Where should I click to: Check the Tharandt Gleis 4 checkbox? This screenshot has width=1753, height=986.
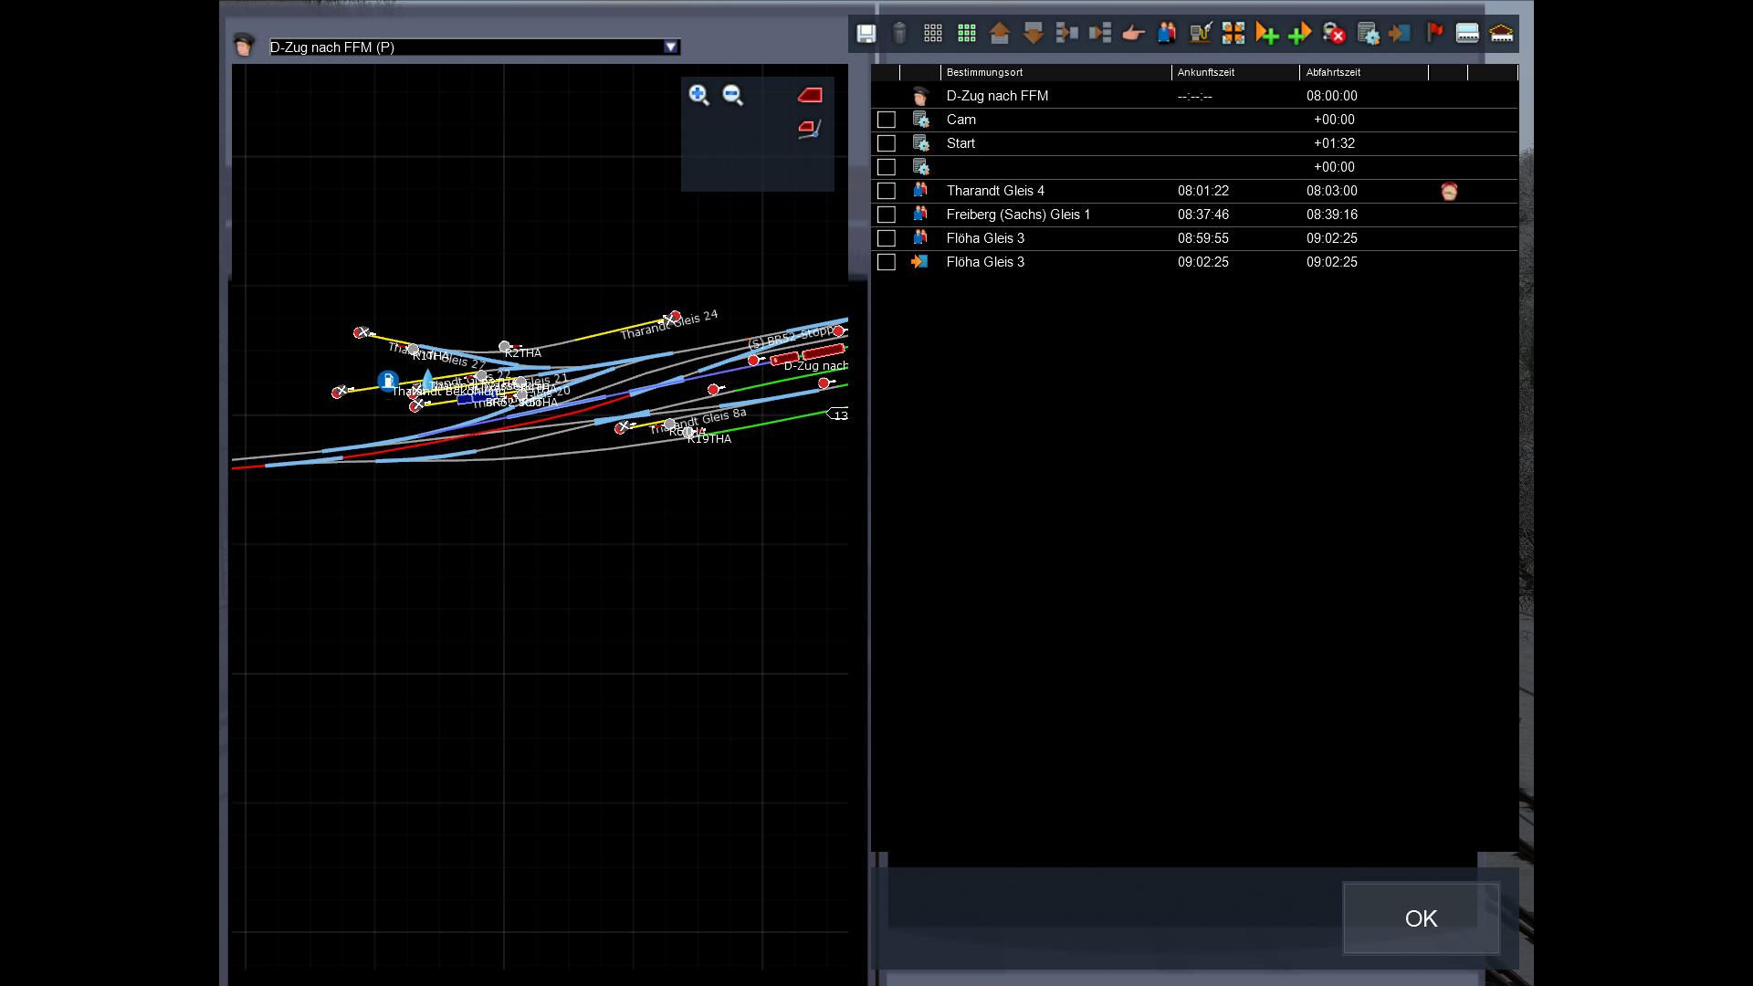(x=886, y=191)
